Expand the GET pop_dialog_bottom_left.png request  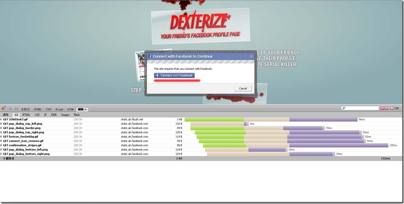[1, 149]
